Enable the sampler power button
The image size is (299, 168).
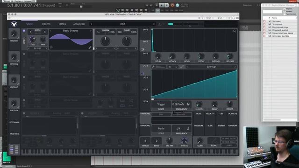(x=24, y=100)
